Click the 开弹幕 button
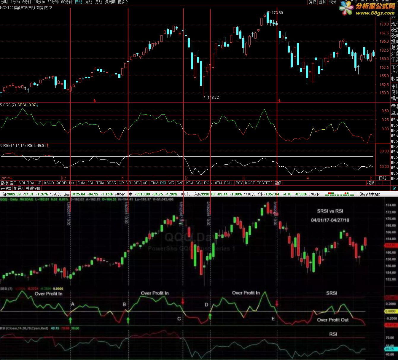This screenshot has height=360, width=398. pos(6,188)
